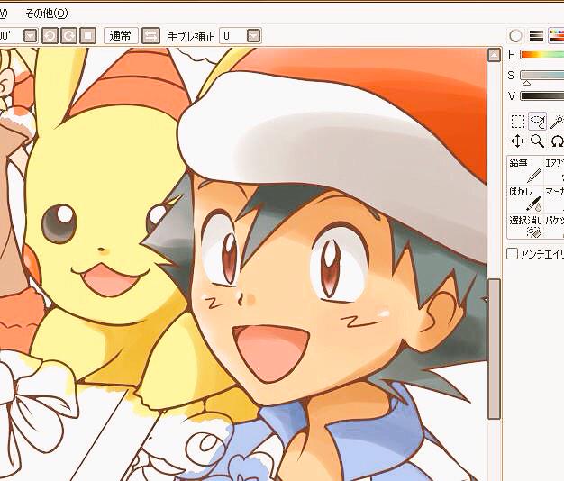Select the zoom magnifier tool
The height and width of the screenshot is (481, 564).
tap(537, 141)
